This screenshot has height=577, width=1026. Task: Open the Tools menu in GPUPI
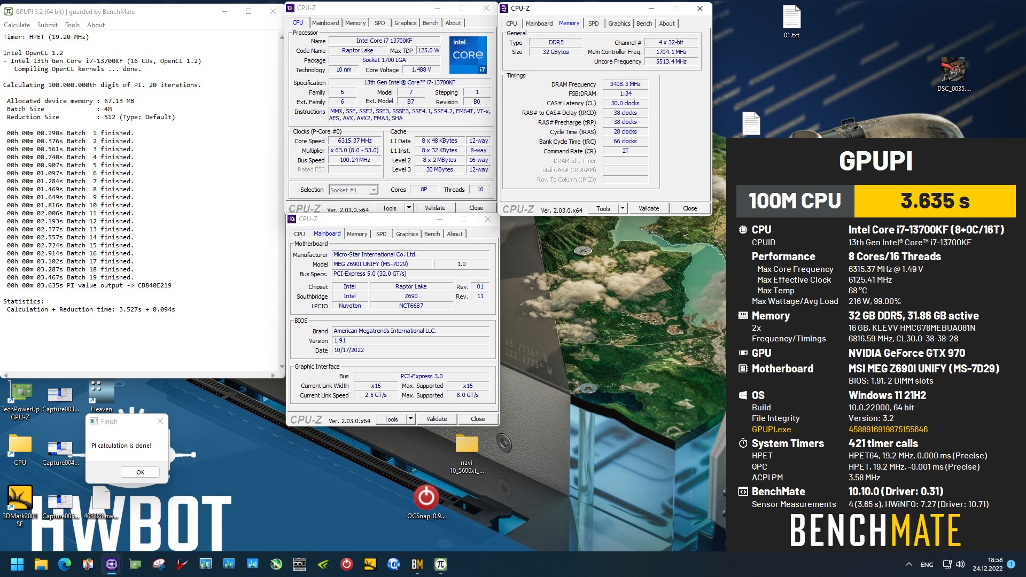(72, 25)
